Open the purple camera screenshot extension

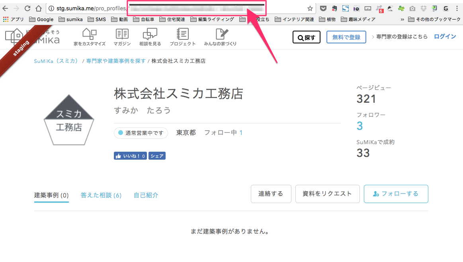click(x=356, y=9)
